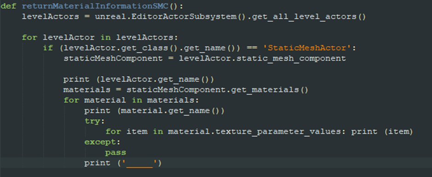Click the 'StaticMeshActor' string literal
The height and width of the screenshot is (177, 432).
coord(307,48)
